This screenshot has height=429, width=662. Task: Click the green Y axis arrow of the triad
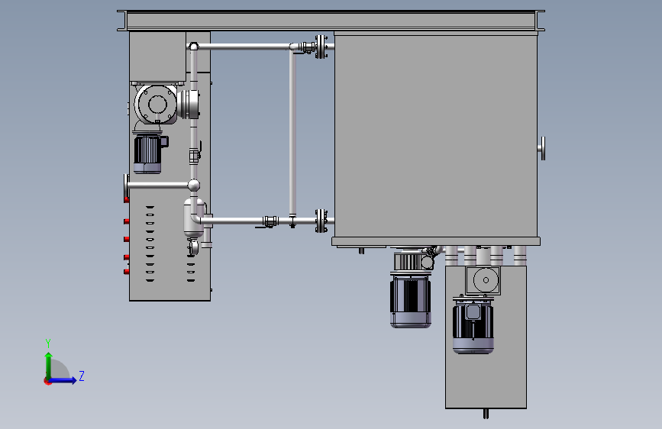(x=49, y=365)
